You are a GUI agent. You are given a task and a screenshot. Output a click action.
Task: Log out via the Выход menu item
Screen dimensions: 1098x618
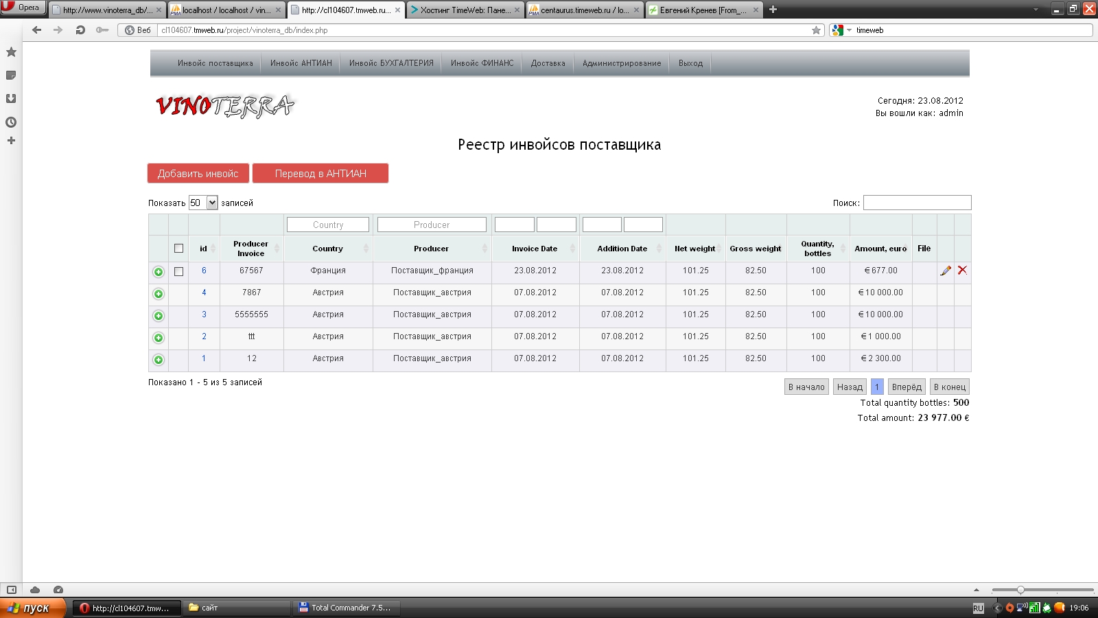pyautogui.click(x=690, y=63)
